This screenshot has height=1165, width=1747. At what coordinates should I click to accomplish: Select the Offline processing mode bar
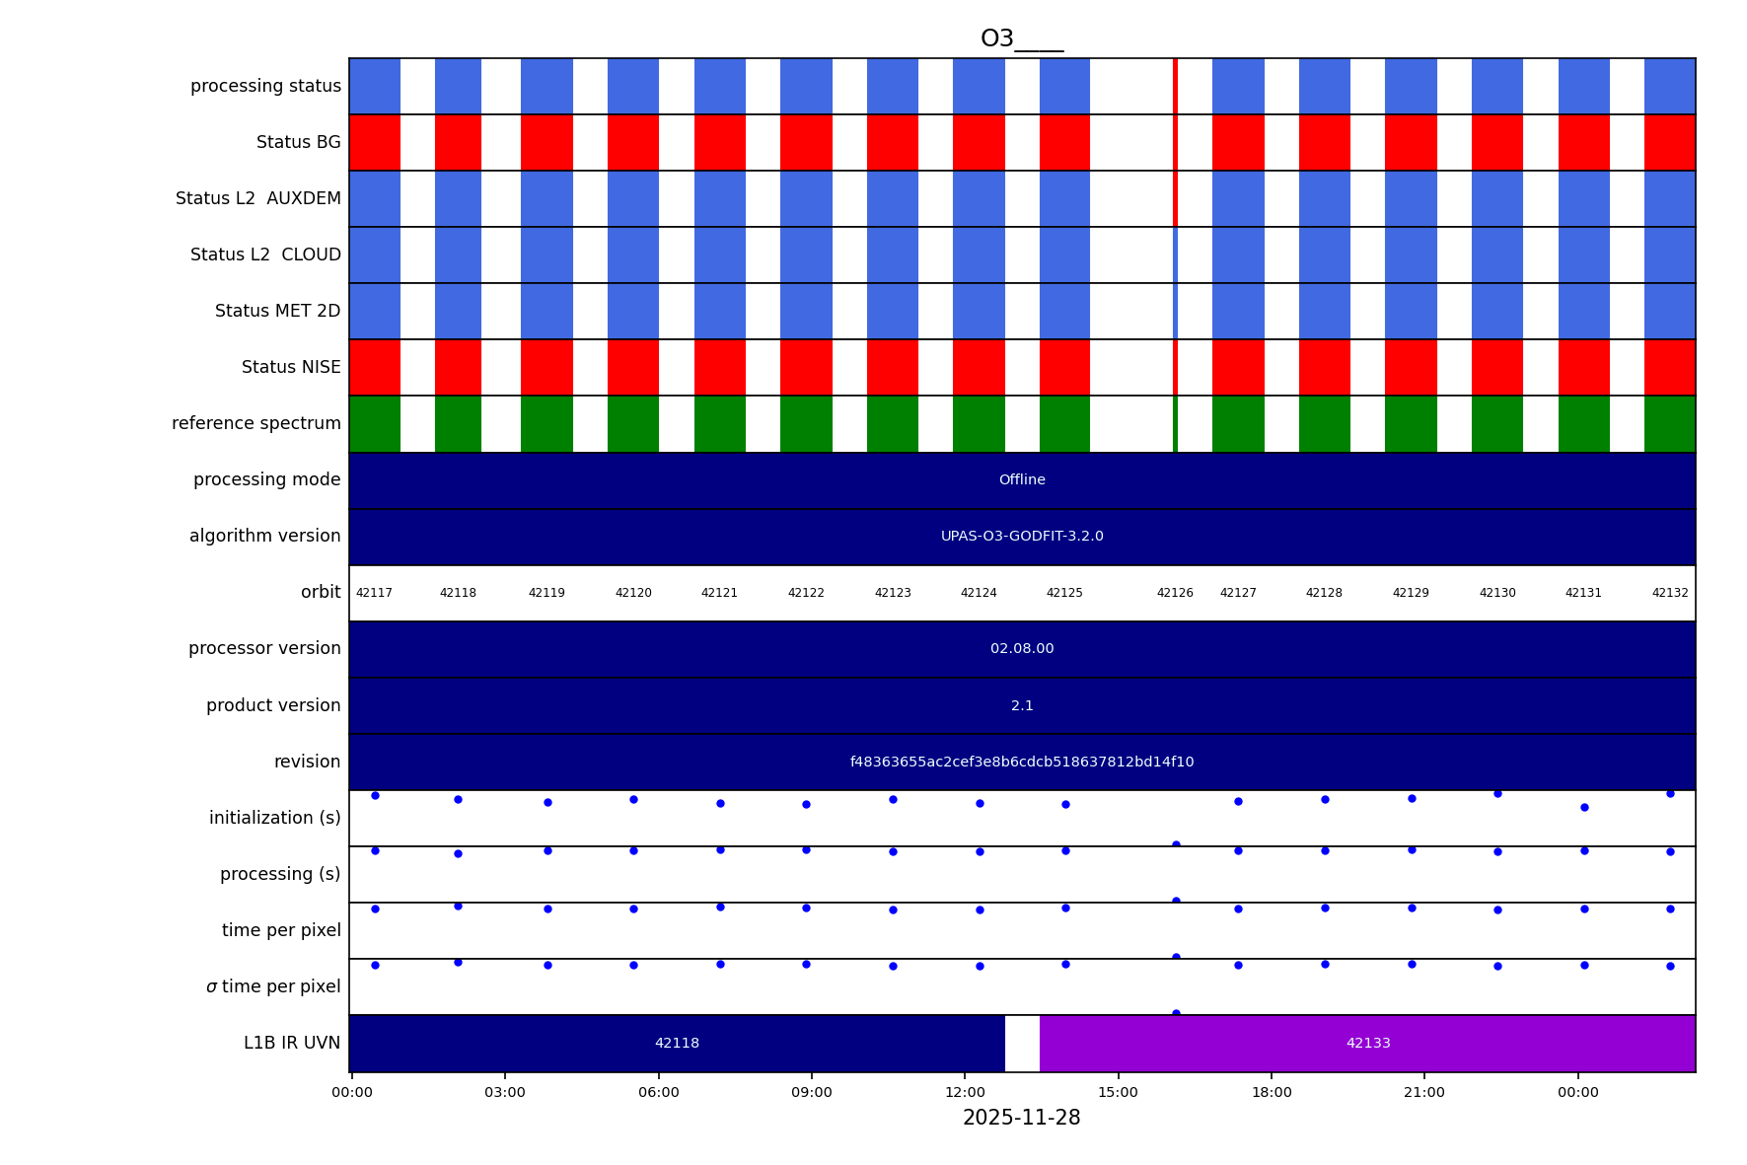[1022, 480]
